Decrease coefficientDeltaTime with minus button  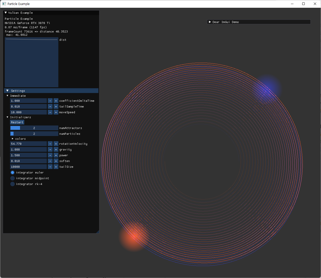[50, 101]
